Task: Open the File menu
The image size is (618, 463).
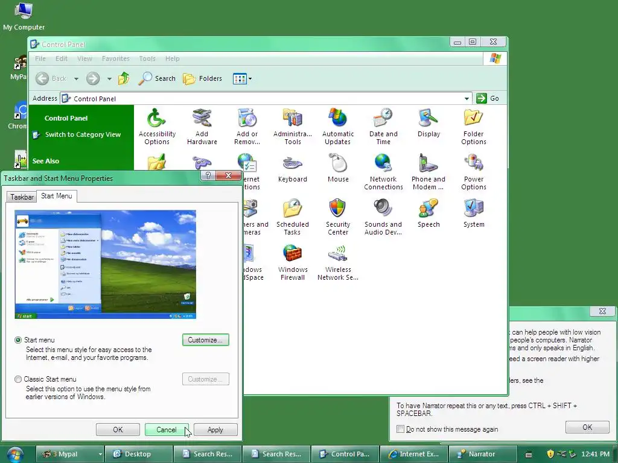Action: (40, 58)
